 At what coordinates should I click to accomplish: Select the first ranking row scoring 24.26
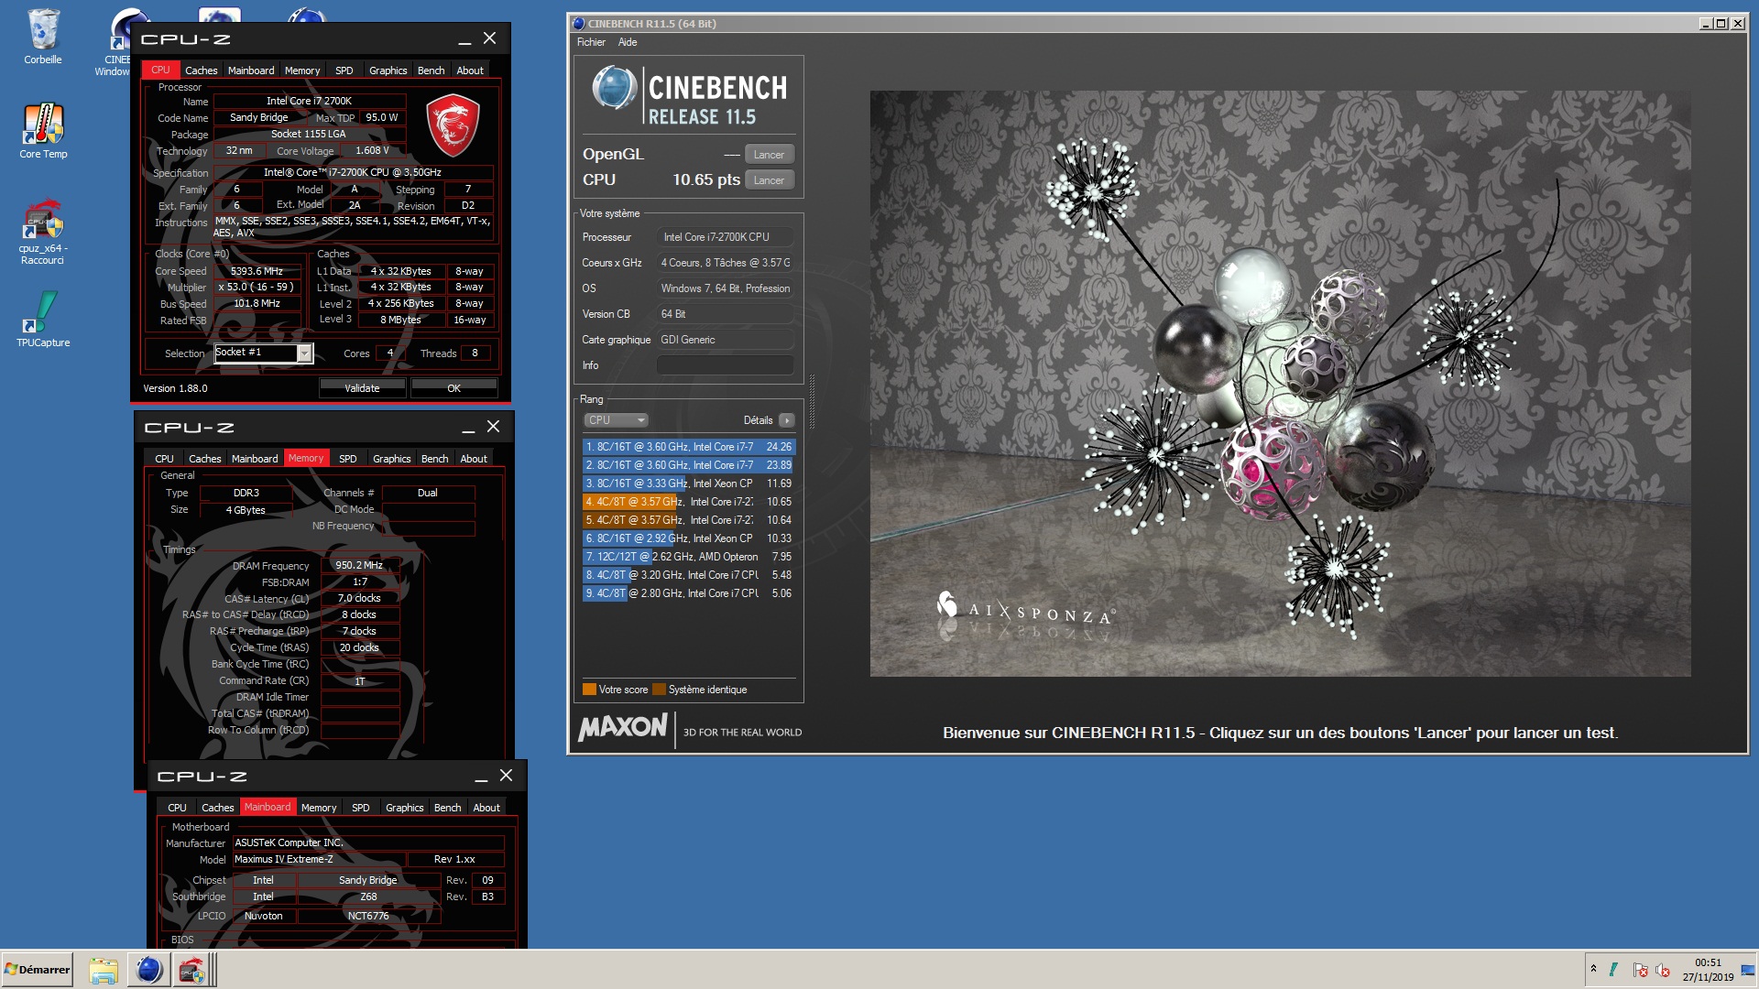point(689,447)
